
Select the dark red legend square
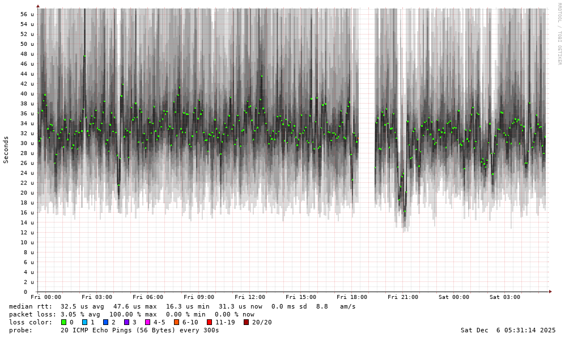coord(246,322)
